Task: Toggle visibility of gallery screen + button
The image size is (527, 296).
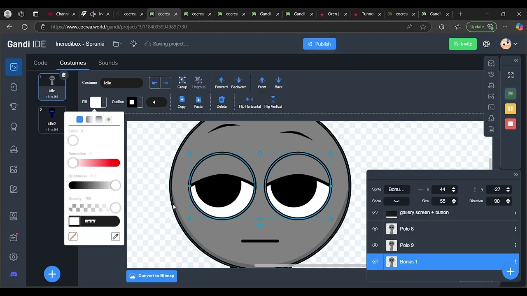Action: pyautogui.click(x=375, y=213)
